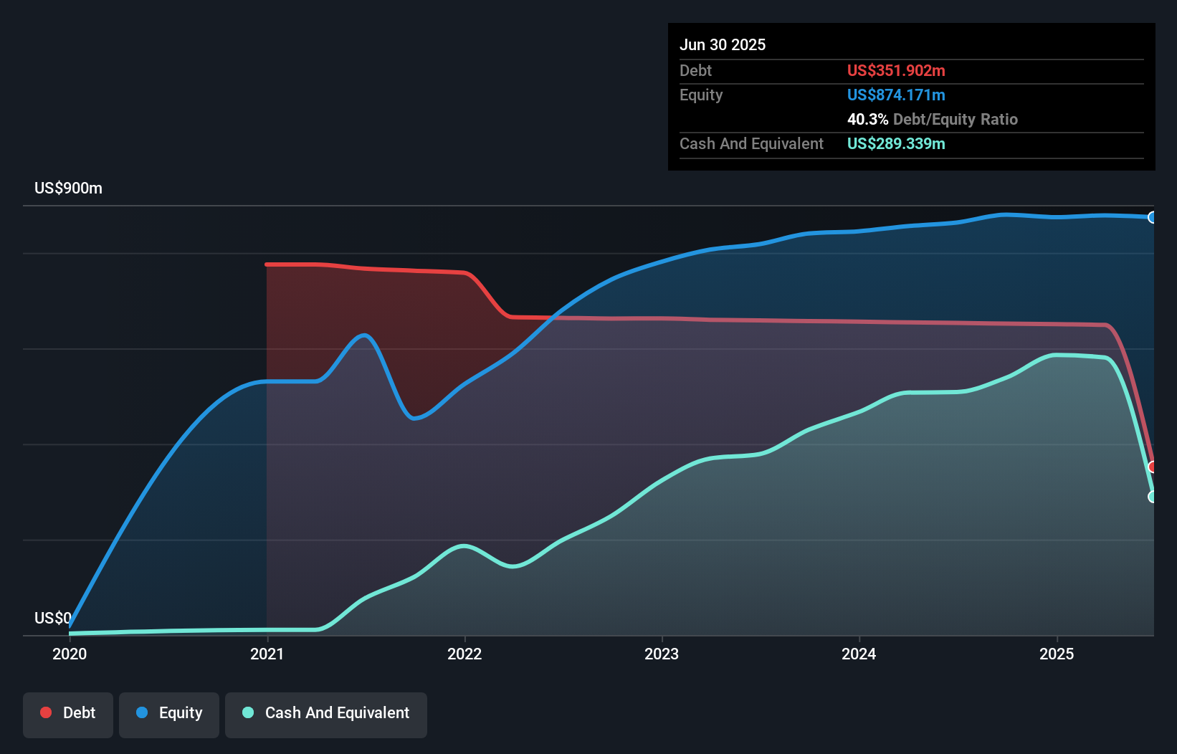Click the teal Cash value US$289.339m
The height and width of the screenshot is (754, 1177).
coord(896,143)
